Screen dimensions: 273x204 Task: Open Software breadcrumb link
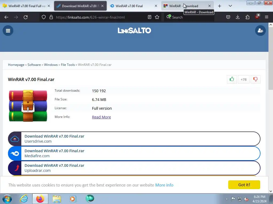34,65
